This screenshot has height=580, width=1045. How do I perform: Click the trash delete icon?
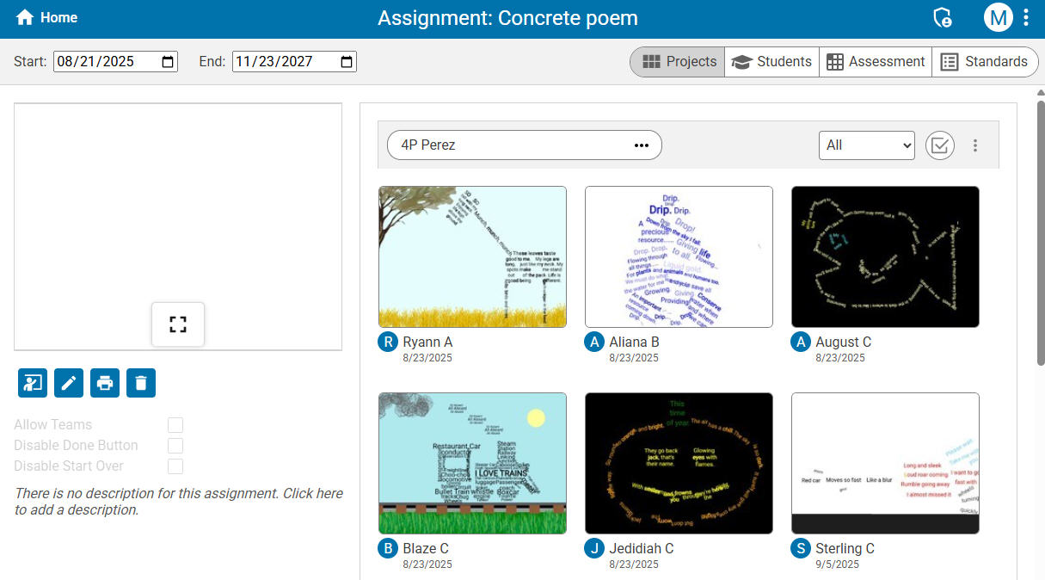(x=140, y=383)
